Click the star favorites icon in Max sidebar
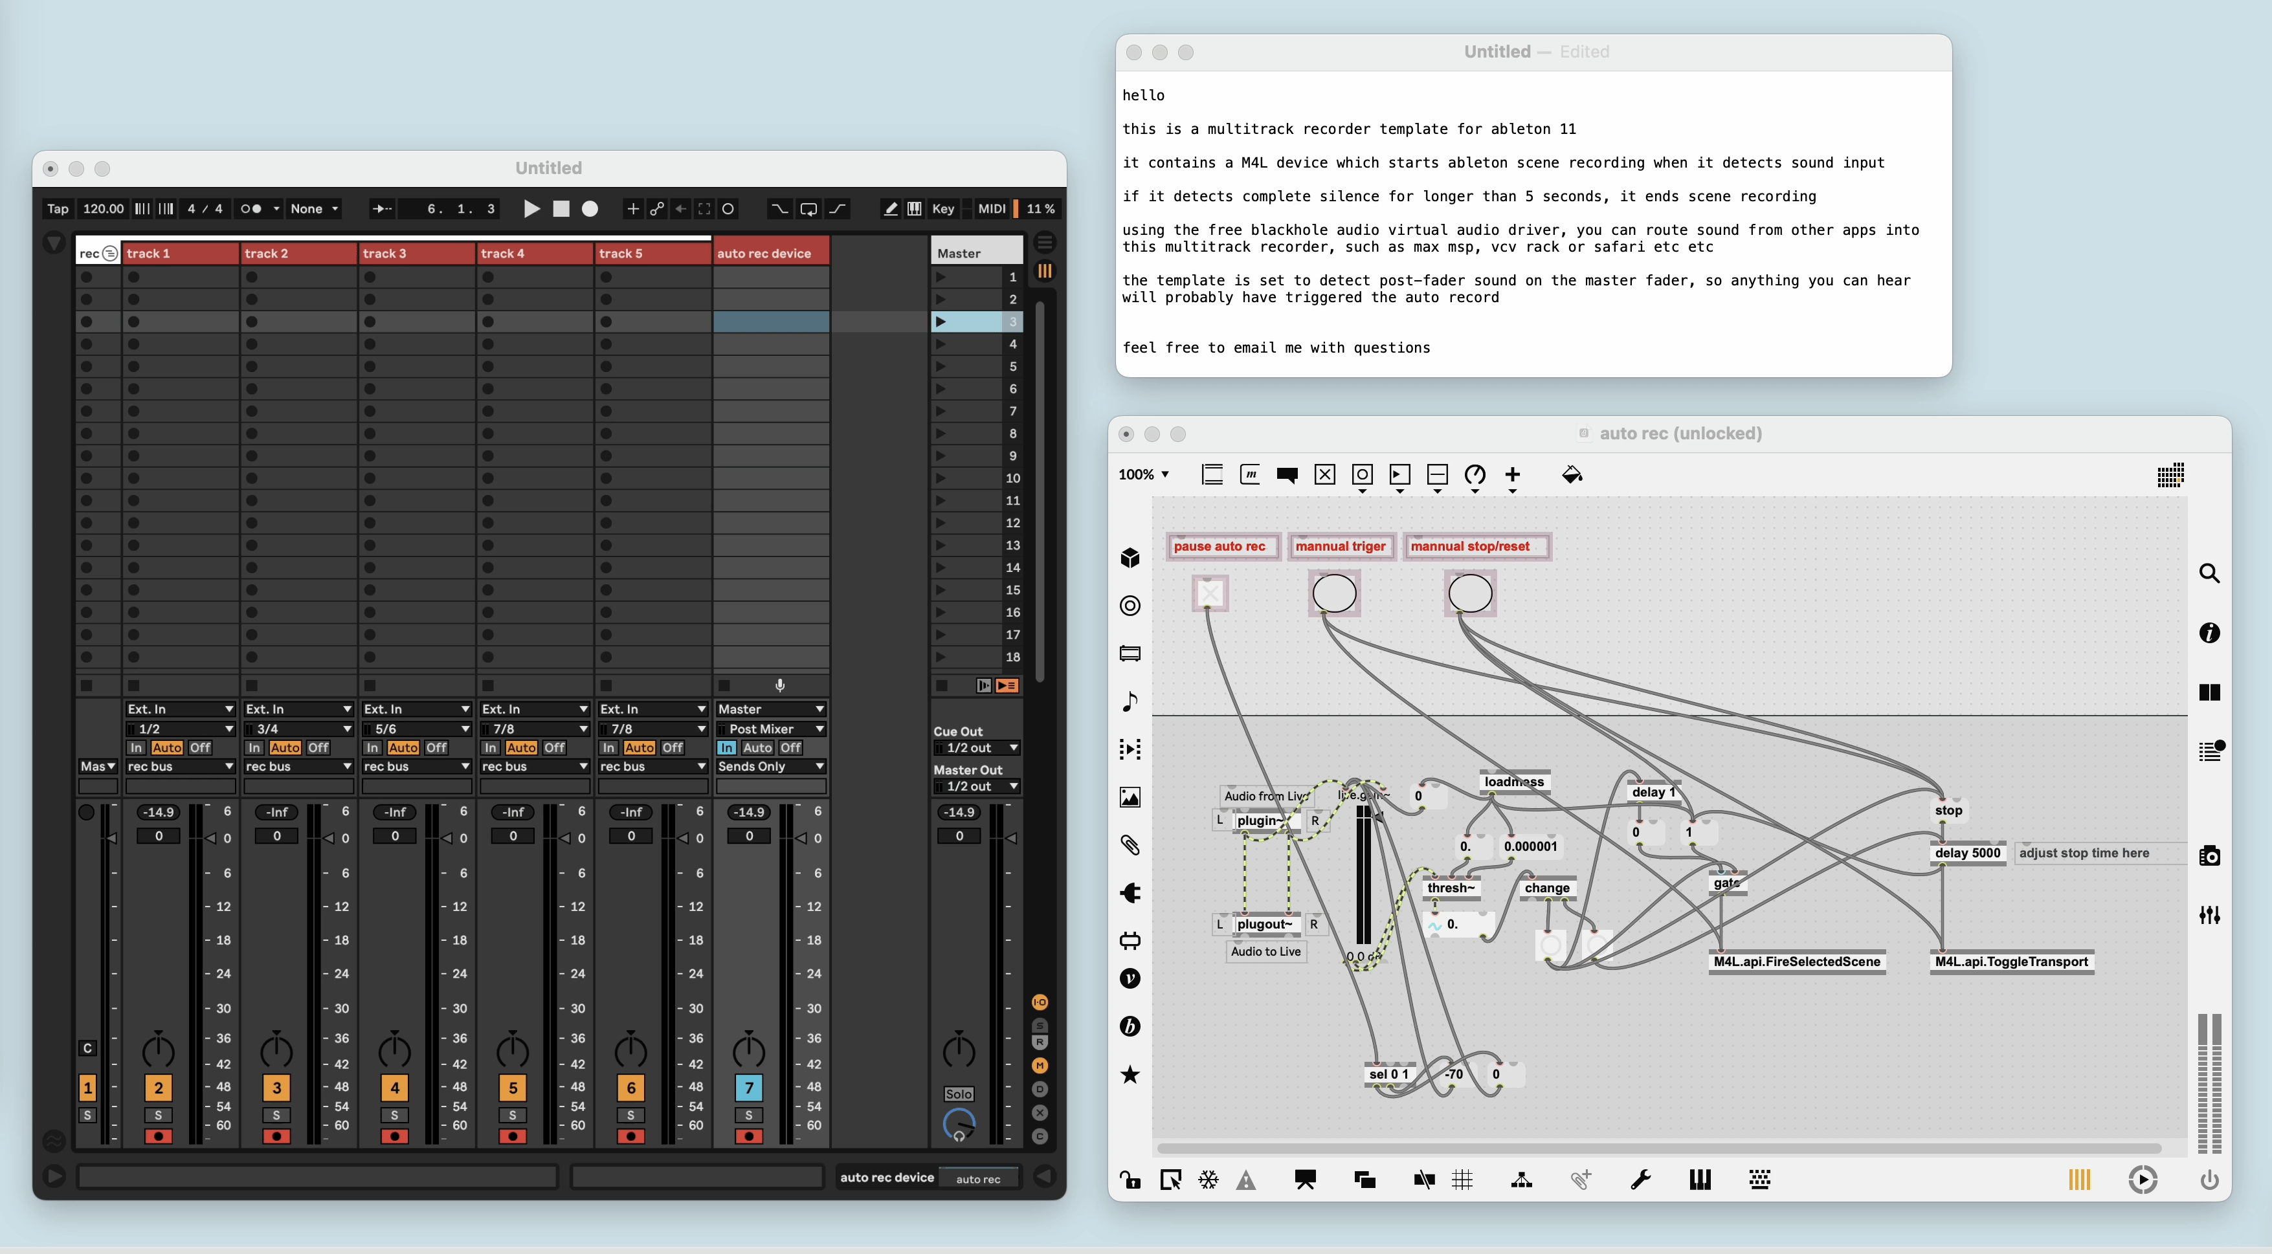The height and width of the screenshot is (1254, 2272). click(x=1130, y=1074)
